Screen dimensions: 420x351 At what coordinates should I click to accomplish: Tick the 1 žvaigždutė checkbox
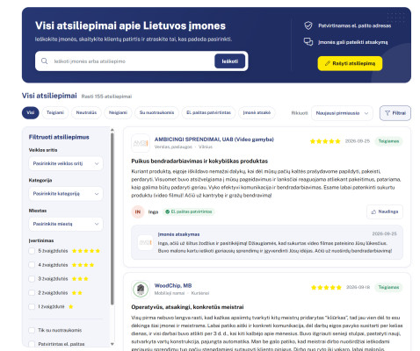click(x=32, y=306)
